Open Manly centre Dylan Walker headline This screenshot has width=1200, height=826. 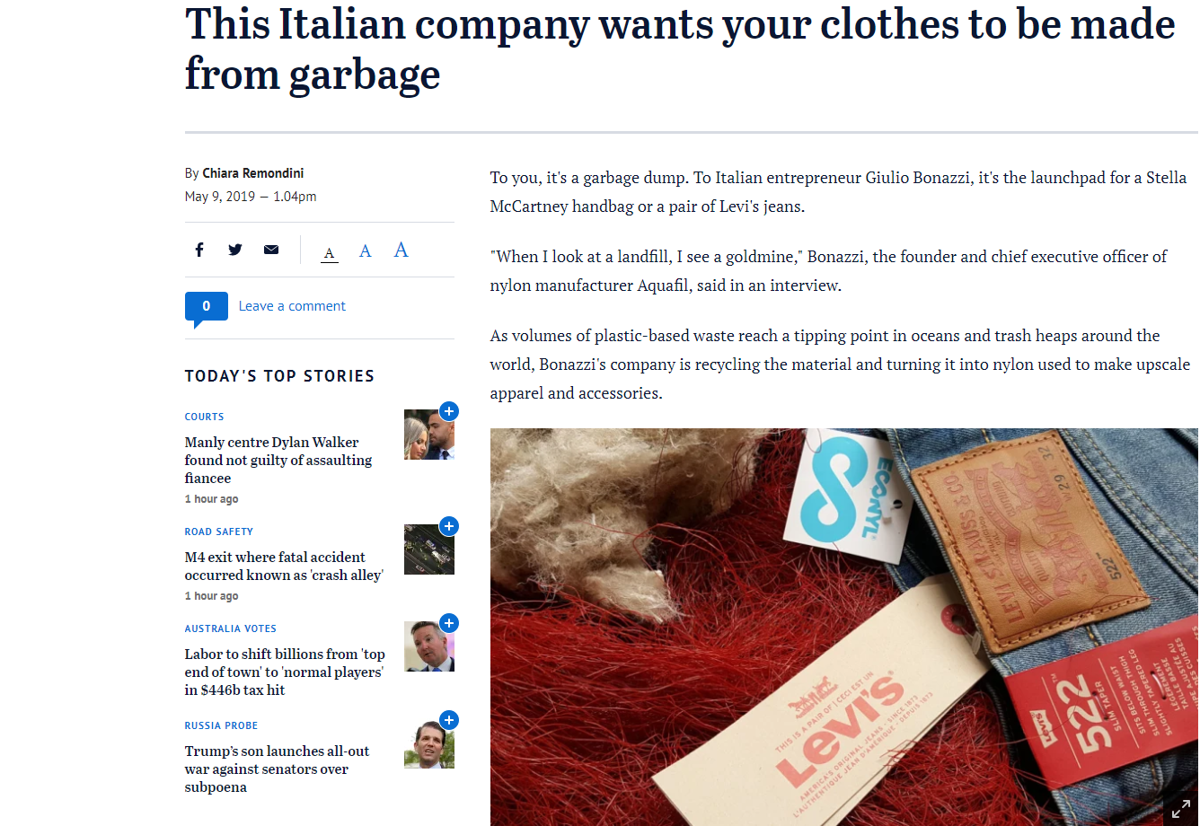(278, 460)
